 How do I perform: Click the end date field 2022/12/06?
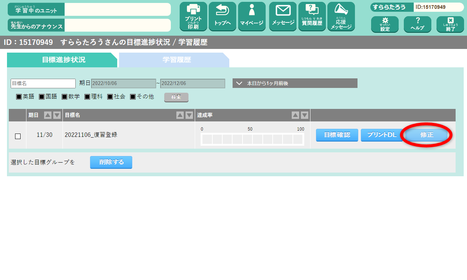193,84
